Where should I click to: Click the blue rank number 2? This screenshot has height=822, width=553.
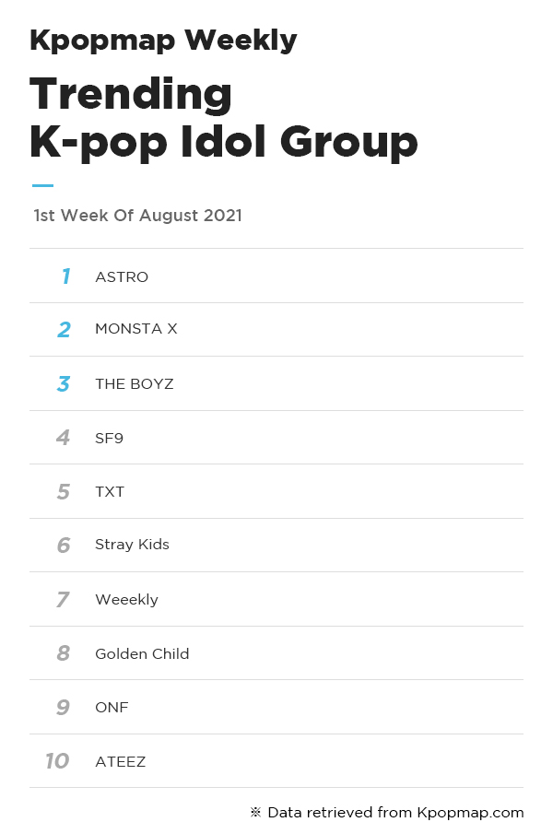(x=64, y=330)
